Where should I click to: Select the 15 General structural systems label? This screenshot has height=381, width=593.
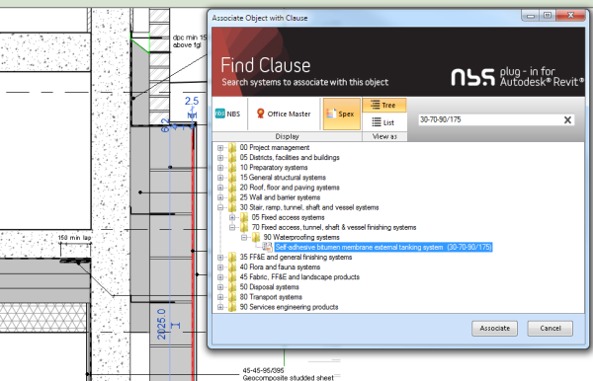click(x=283, y=178)
